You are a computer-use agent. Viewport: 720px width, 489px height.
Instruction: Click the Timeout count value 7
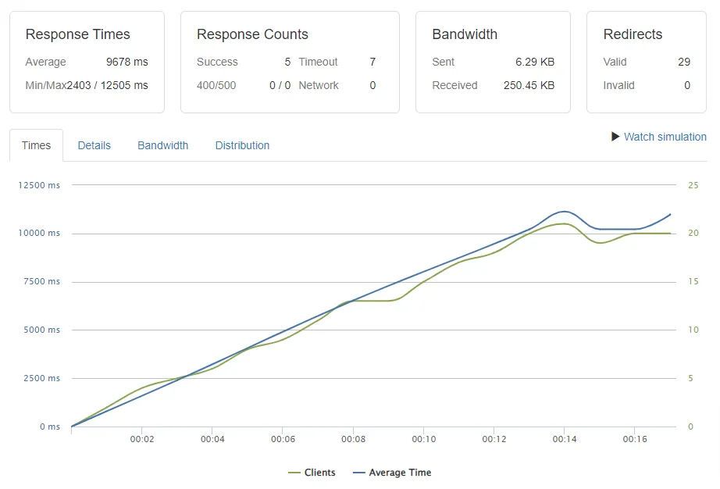pos(372,62)
